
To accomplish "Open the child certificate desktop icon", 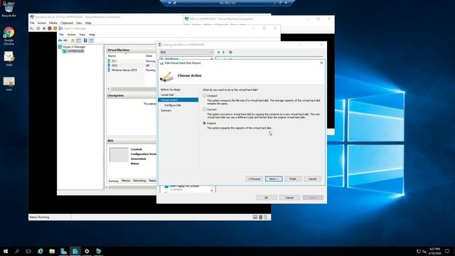I will tap(9, 58).
